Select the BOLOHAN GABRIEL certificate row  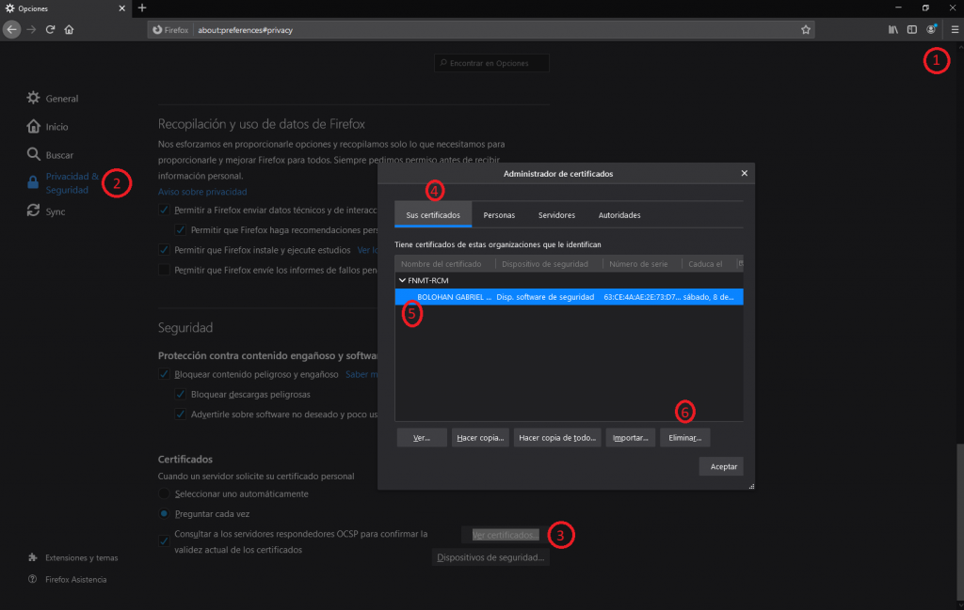(x=569, y=297)
